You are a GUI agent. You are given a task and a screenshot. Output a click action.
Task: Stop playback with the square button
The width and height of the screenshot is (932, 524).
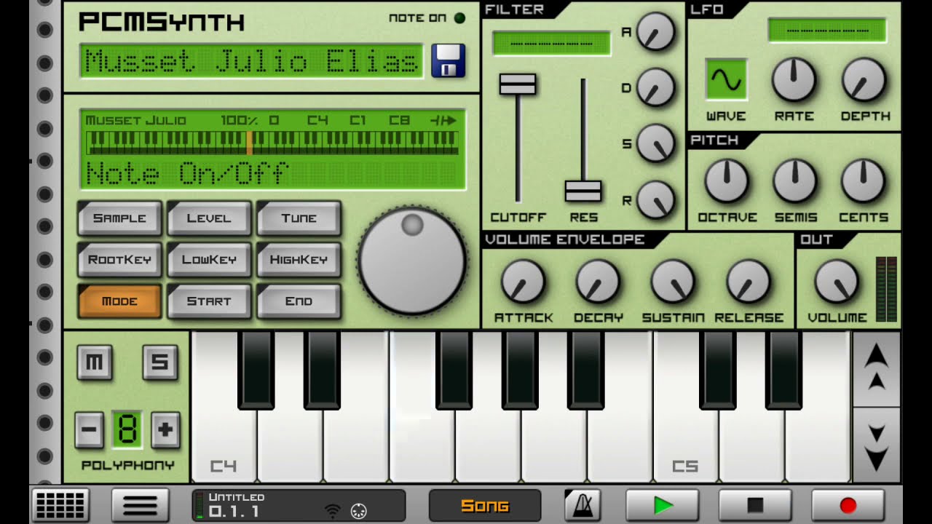(x=755, y=505)
